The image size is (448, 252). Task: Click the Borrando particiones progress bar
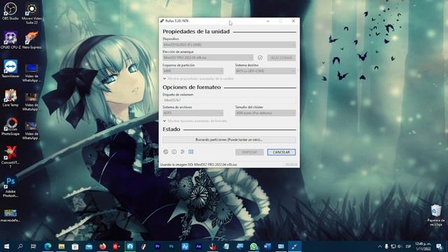pos(229,140)
